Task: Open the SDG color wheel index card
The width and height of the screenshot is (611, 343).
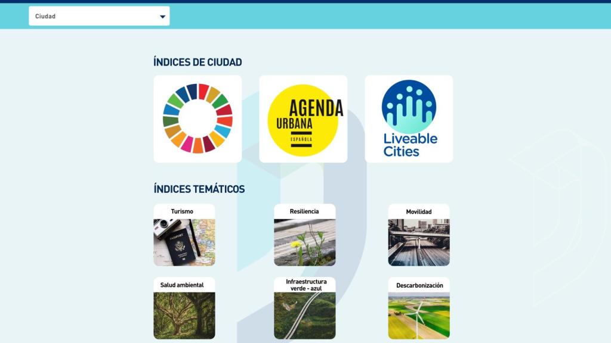Action: tap(198, 119)
